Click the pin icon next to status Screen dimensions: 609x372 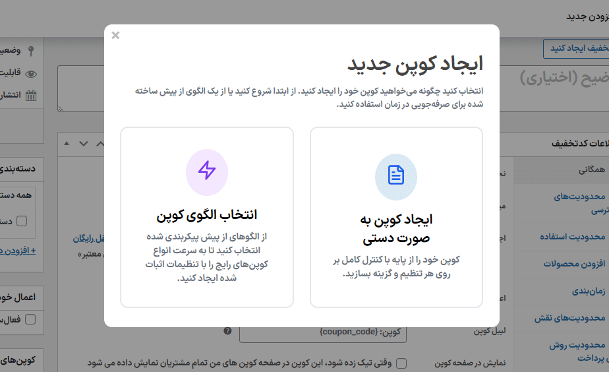click(x=31, y=51)
